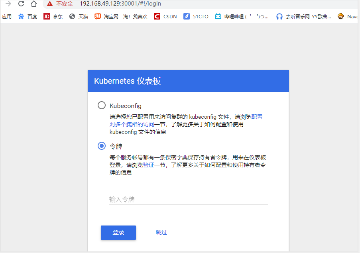Select the 令牌 token radio button
The width and height of the screenshot is (360, 253).
102,146
